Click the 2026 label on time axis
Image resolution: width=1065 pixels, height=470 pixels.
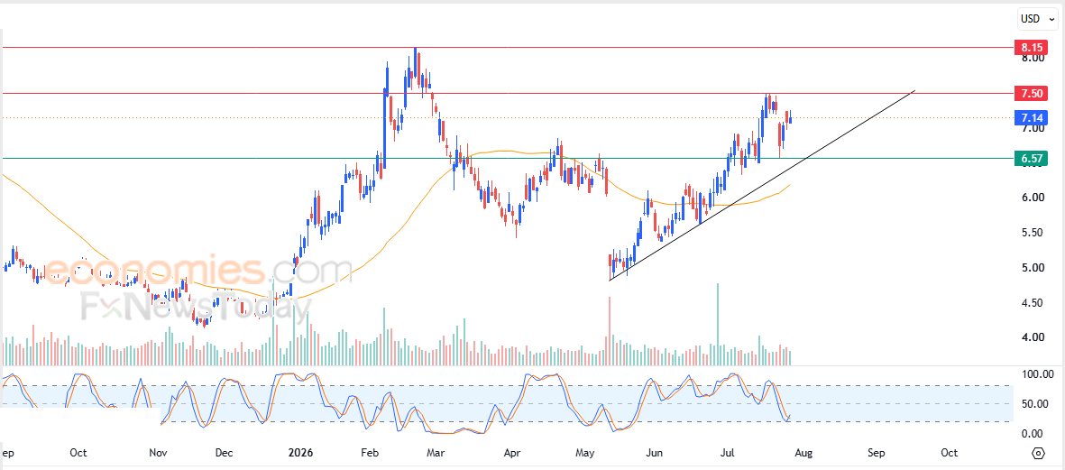click(x=301, y=452)
